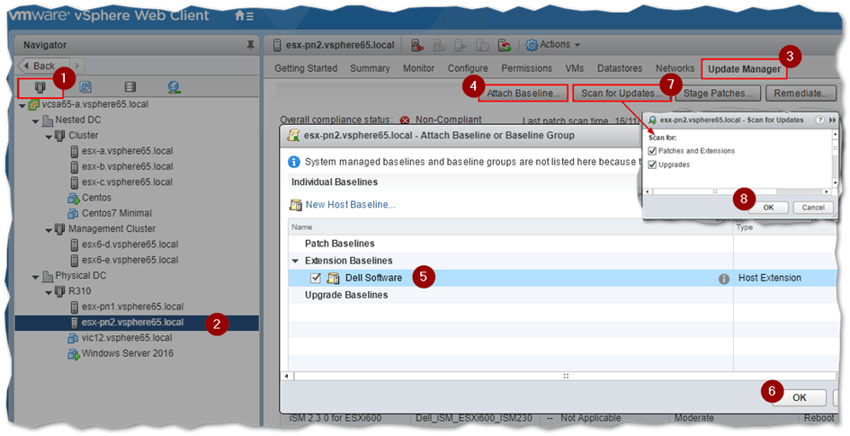The height and width of the screenshot is (436, 850).
Task: Collapse the Nested DC datacenter node
Action: [36, 121]
